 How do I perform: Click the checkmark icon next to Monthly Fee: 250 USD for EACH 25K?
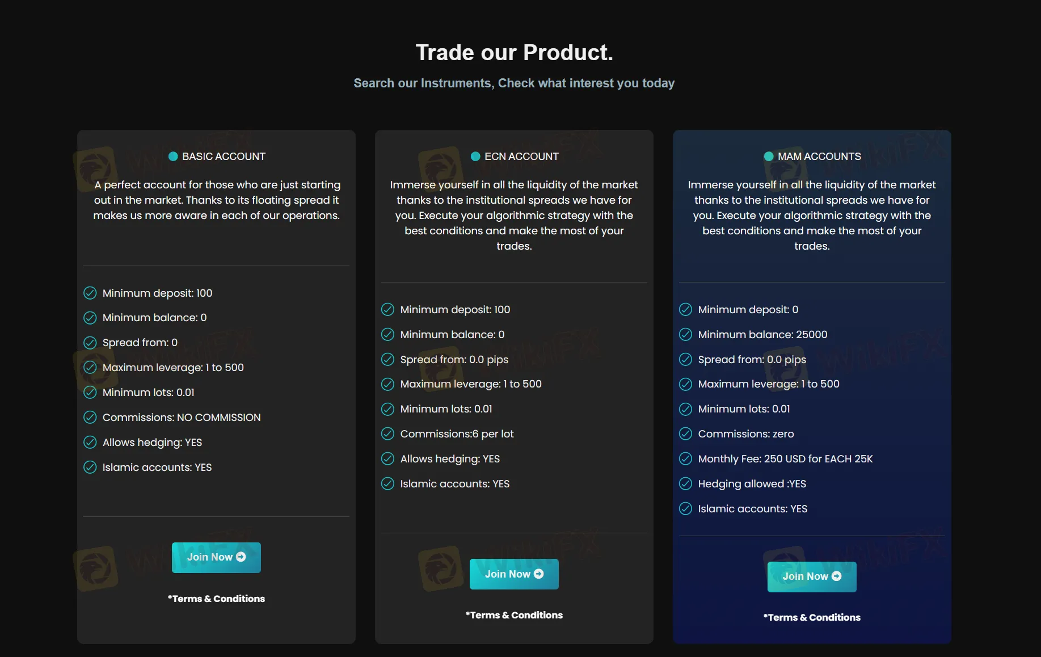686,458
